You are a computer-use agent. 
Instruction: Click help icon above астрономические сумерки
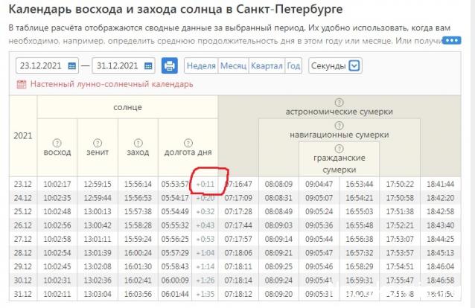(339, 102)
